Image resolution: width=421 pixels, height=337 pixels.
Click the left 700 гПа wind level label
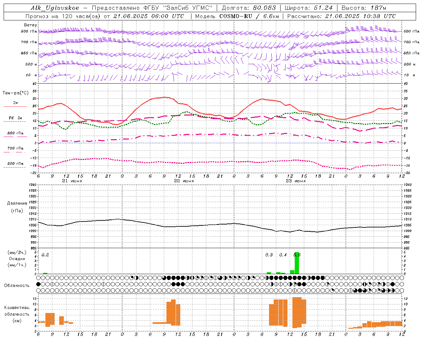(x=29, y=42)
